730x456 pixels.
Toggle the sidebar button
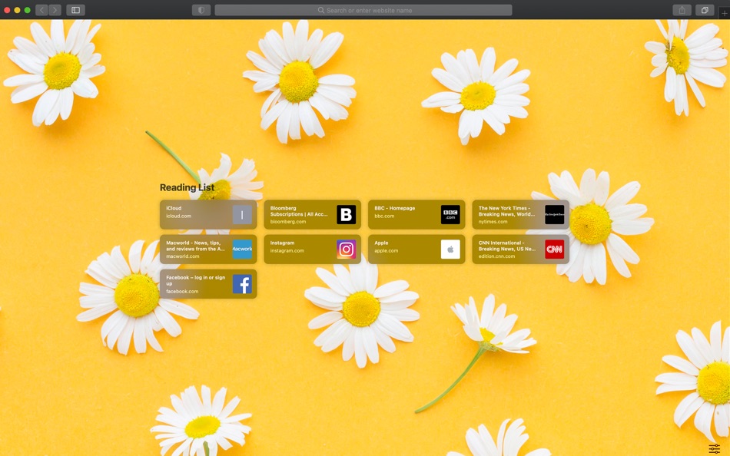point(75,10)
